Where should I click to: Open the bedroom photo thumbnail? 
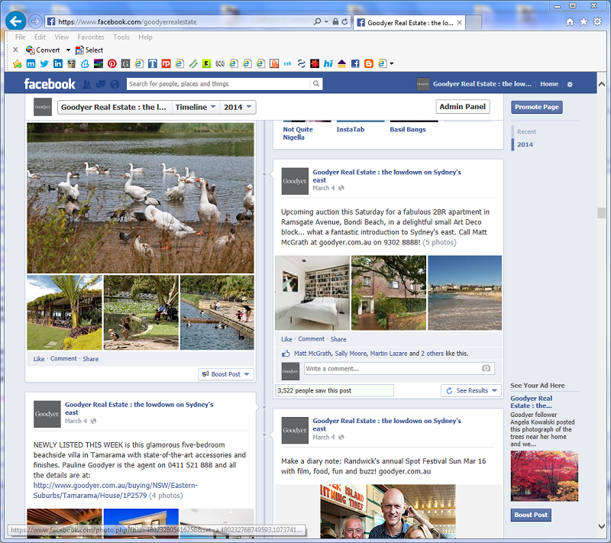pos(312,293)
